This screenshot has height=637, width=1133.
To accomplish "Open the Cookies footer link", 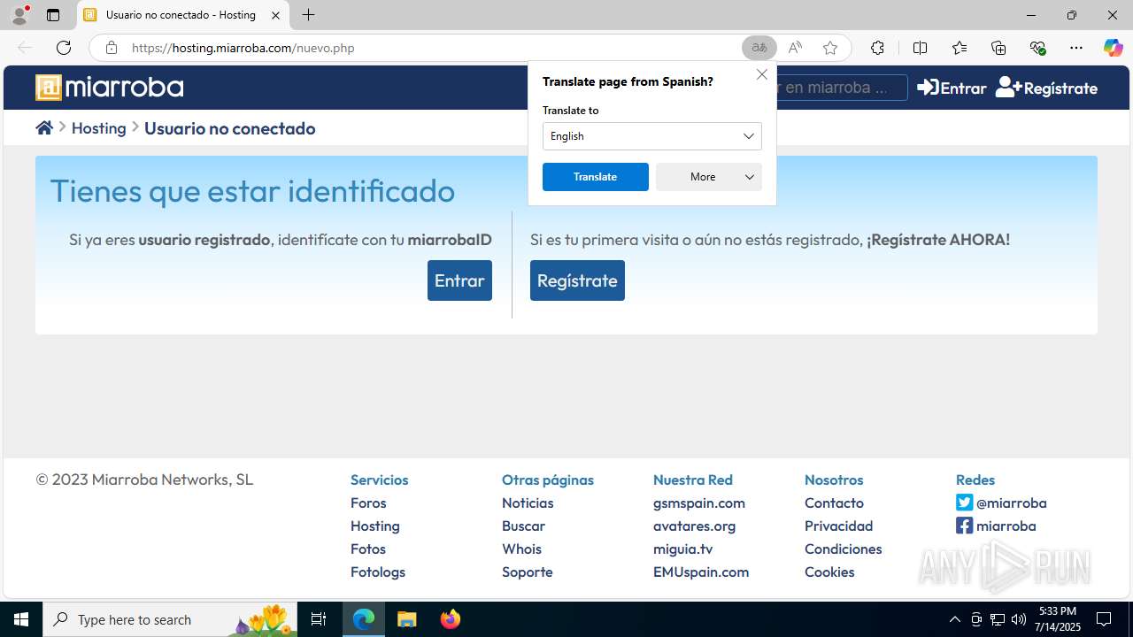I will 829,572.
